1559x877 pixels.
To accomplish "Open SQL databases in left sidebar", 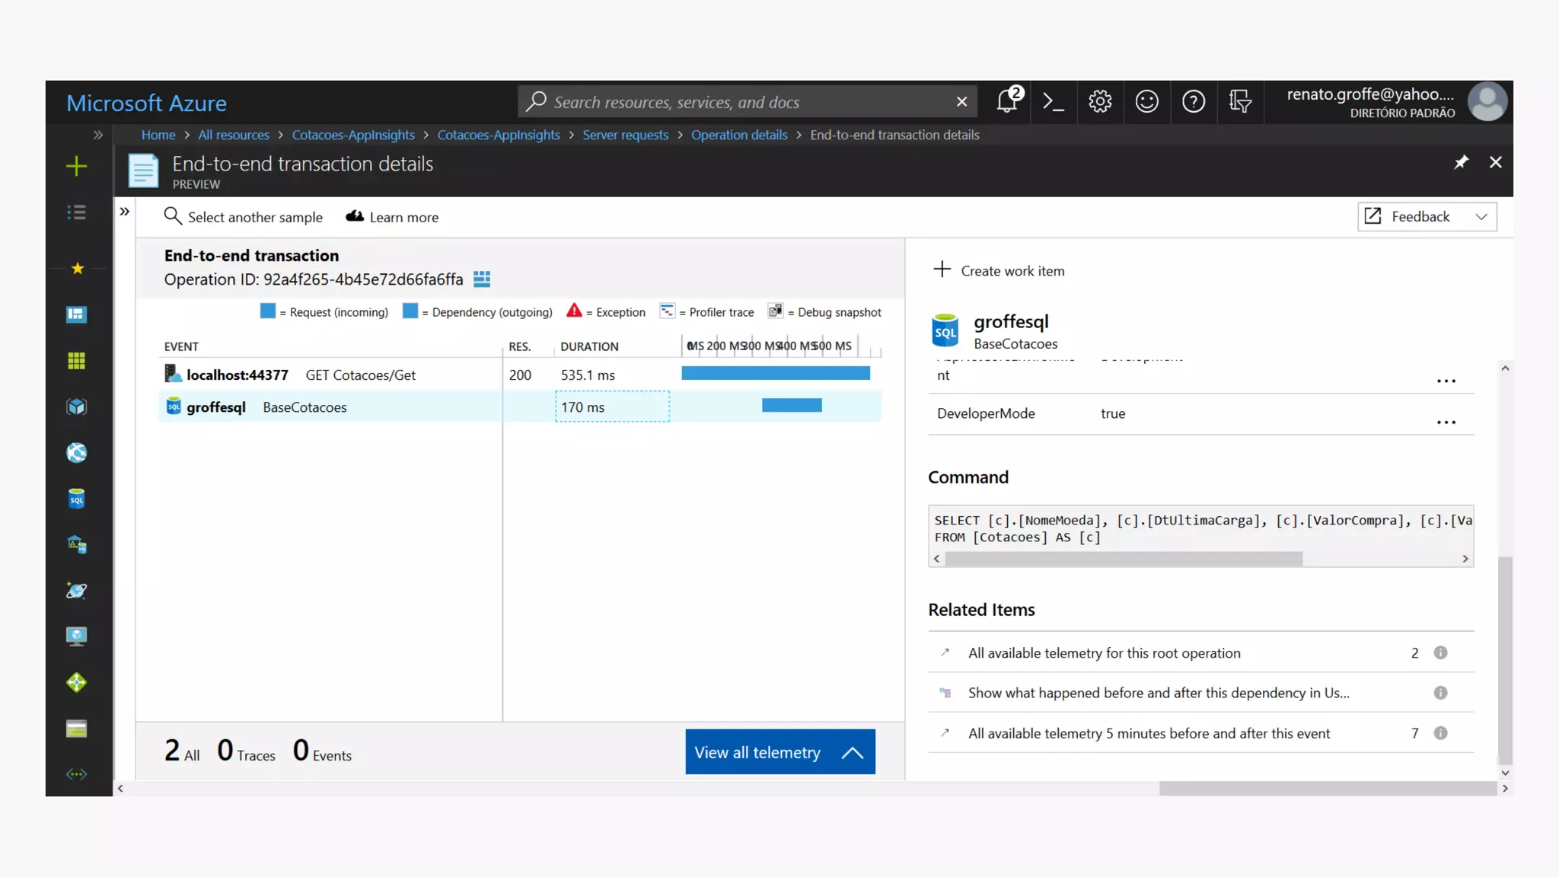I will coord(76,499).
